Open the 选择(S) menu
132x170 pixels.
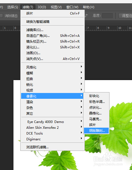click(x=12, y=7)
